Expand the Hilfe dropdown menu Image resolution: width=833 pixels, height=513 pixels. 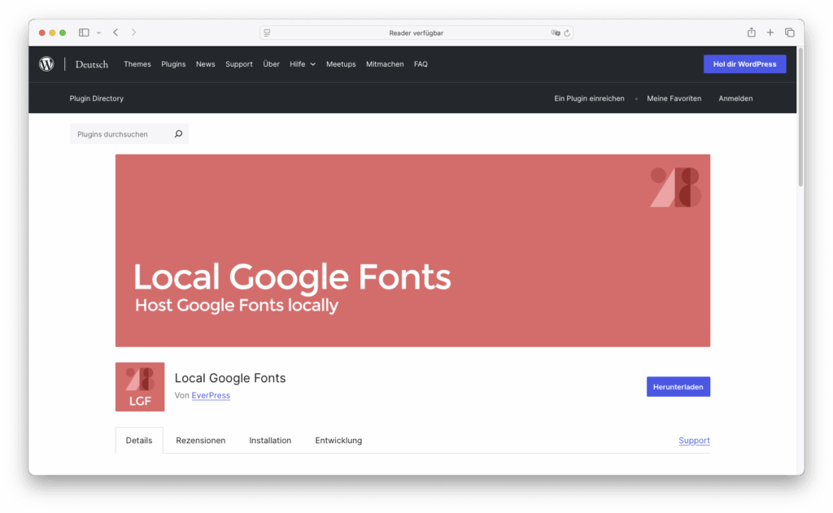pyautogui.click(x=303, y=64)
